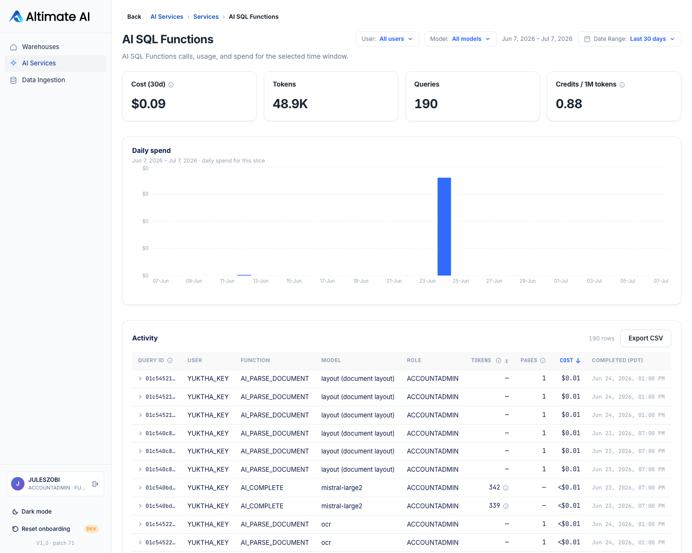The height and width of the screenshot is (553, 692).
Task: Click 'Jun 7, 2026 – Jul 7, 2026' header date text
Action: (x=537, y=39)
